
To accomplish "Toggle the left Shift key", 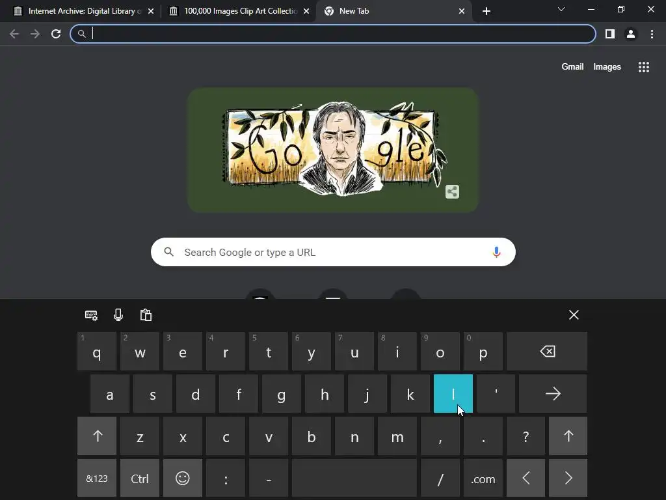I will click(x=97, y=436).
